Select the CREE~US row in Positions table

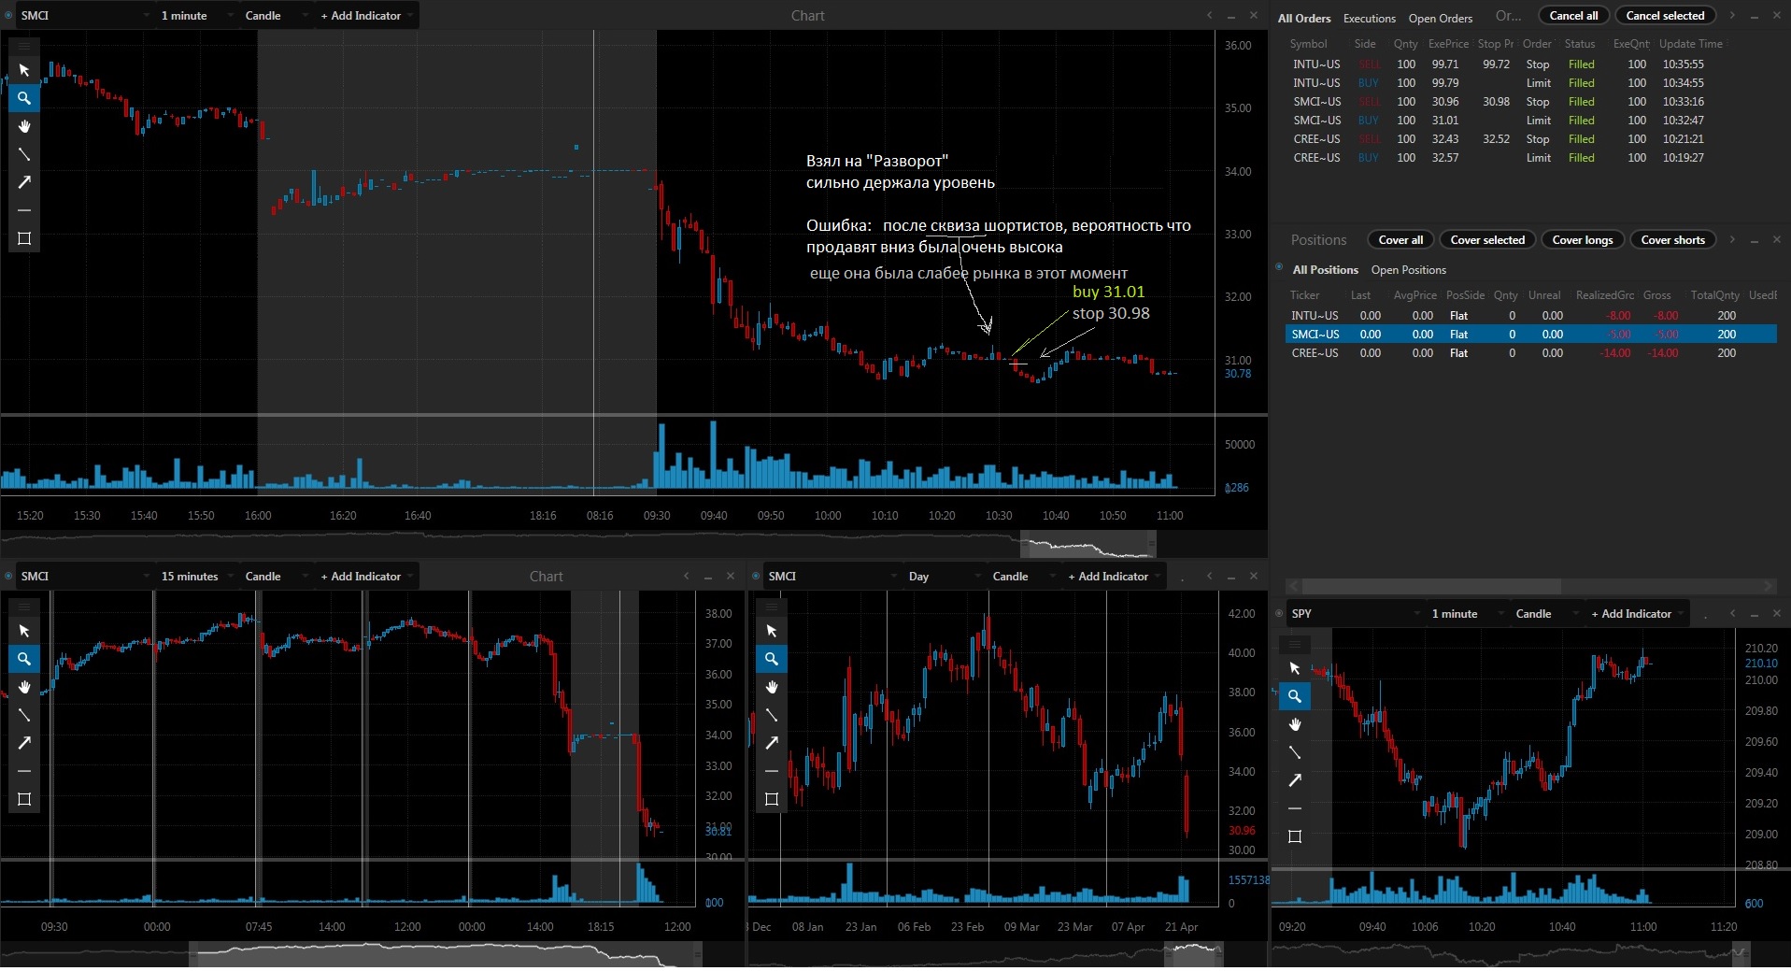(x=1531, y=352)
